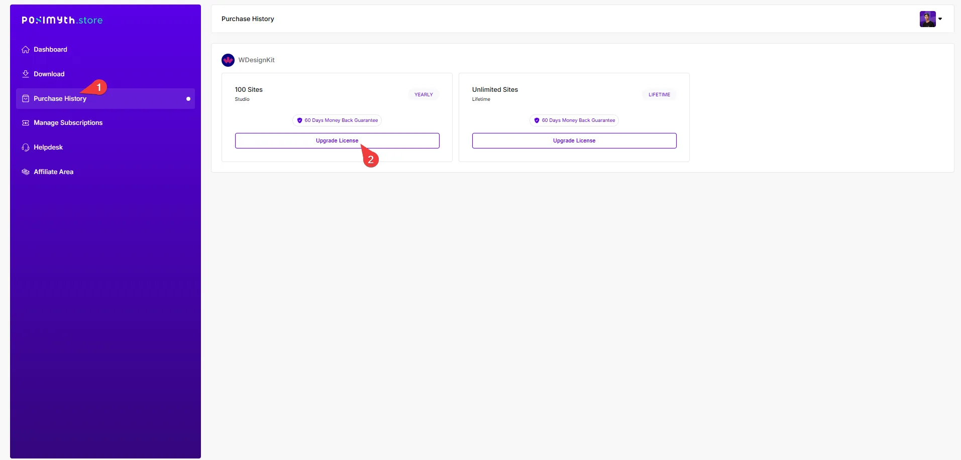
Task: Click the Helpdesk headset icon
Action: pyautogui.click(x=26, y=147)
